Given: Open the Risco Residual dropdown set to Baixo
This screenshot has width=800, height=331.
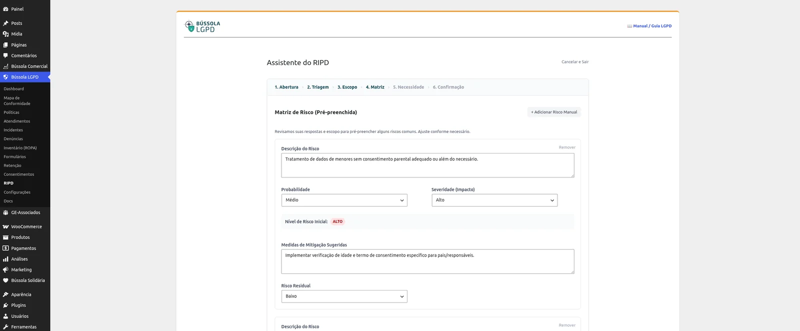Looking at the screenshot, I should (x=344, y=296).
